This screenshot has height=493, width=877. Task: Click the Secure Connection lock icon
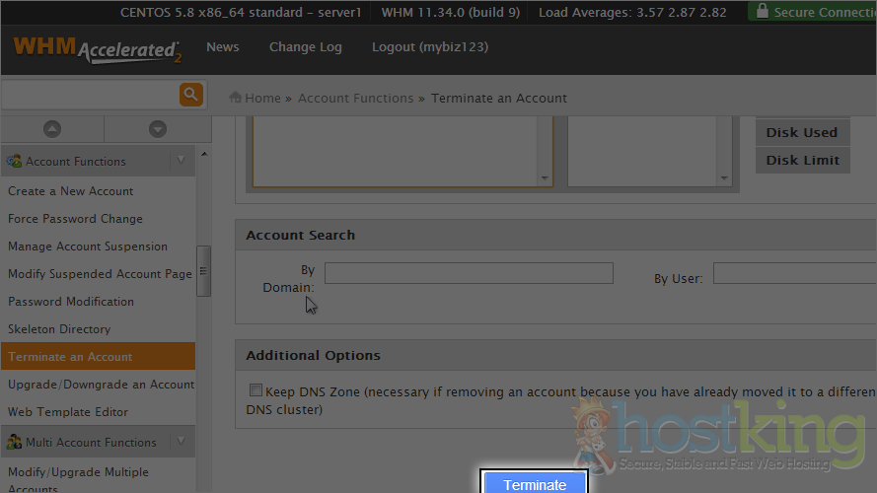click(x=761, y=12)
